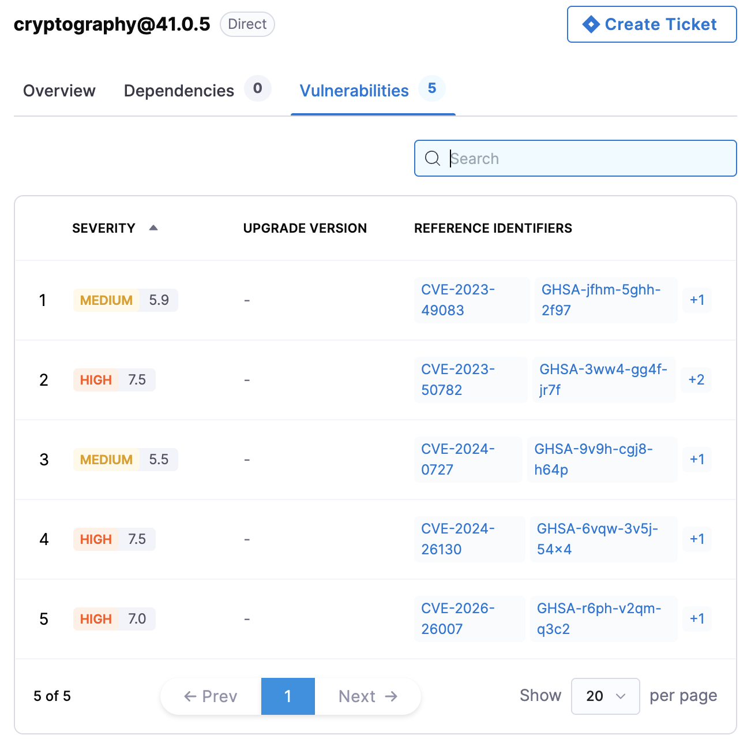Expand +2 identifiers for CVE-2023-50782 row
The width and height of the screenshot is (751, 746).
coord(696,380)
